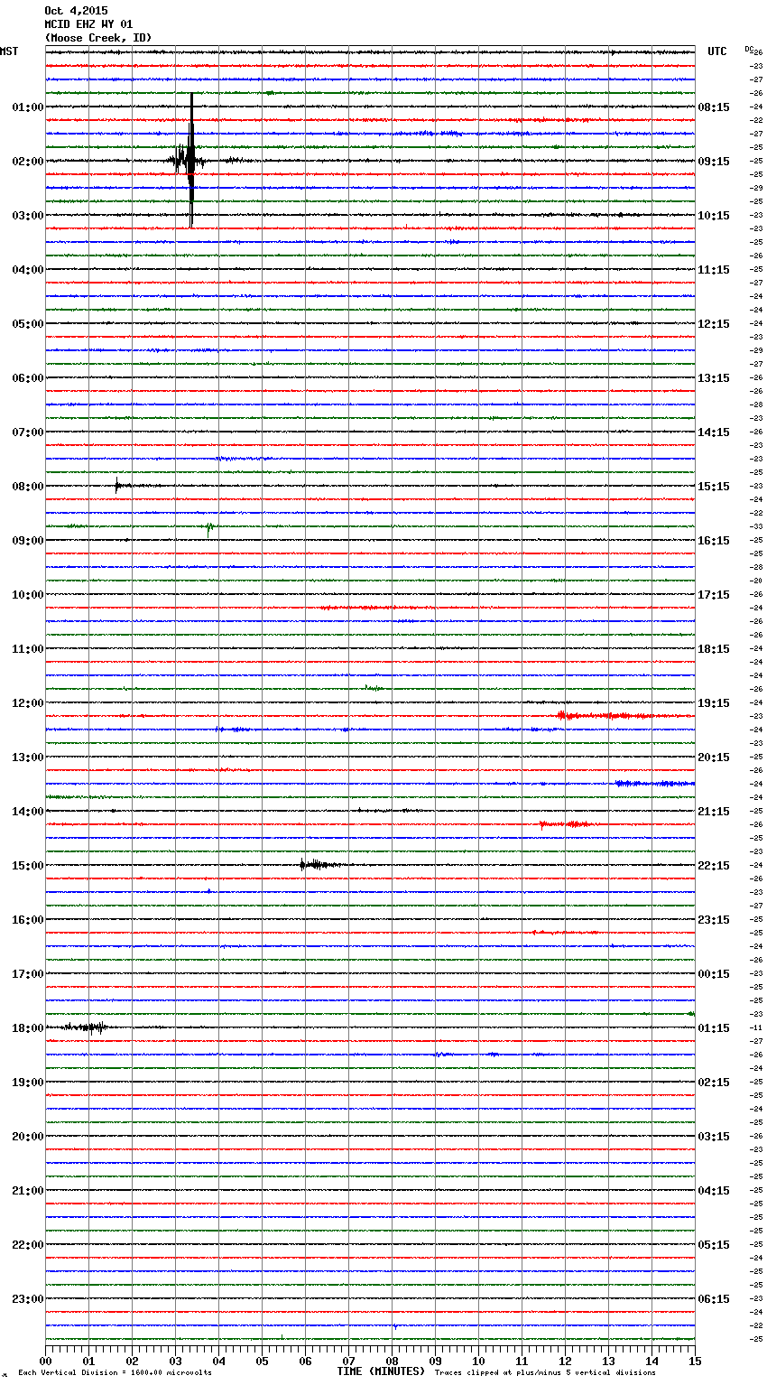
Task: Click the MST timezone label
Action: [x=9, y=51]
